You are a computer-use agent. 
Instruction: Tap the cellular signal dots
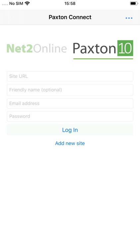click(x=5, y=5)
